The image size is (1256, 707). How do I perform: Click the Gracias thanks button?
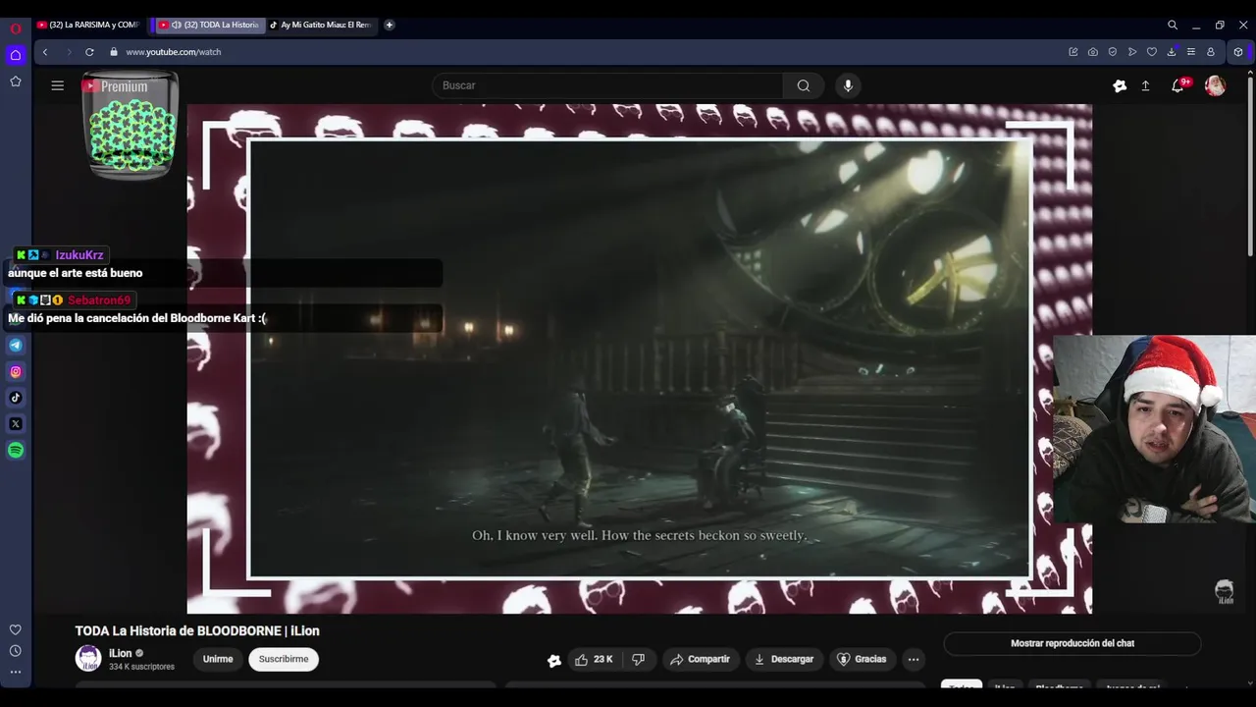pos(862,659)
